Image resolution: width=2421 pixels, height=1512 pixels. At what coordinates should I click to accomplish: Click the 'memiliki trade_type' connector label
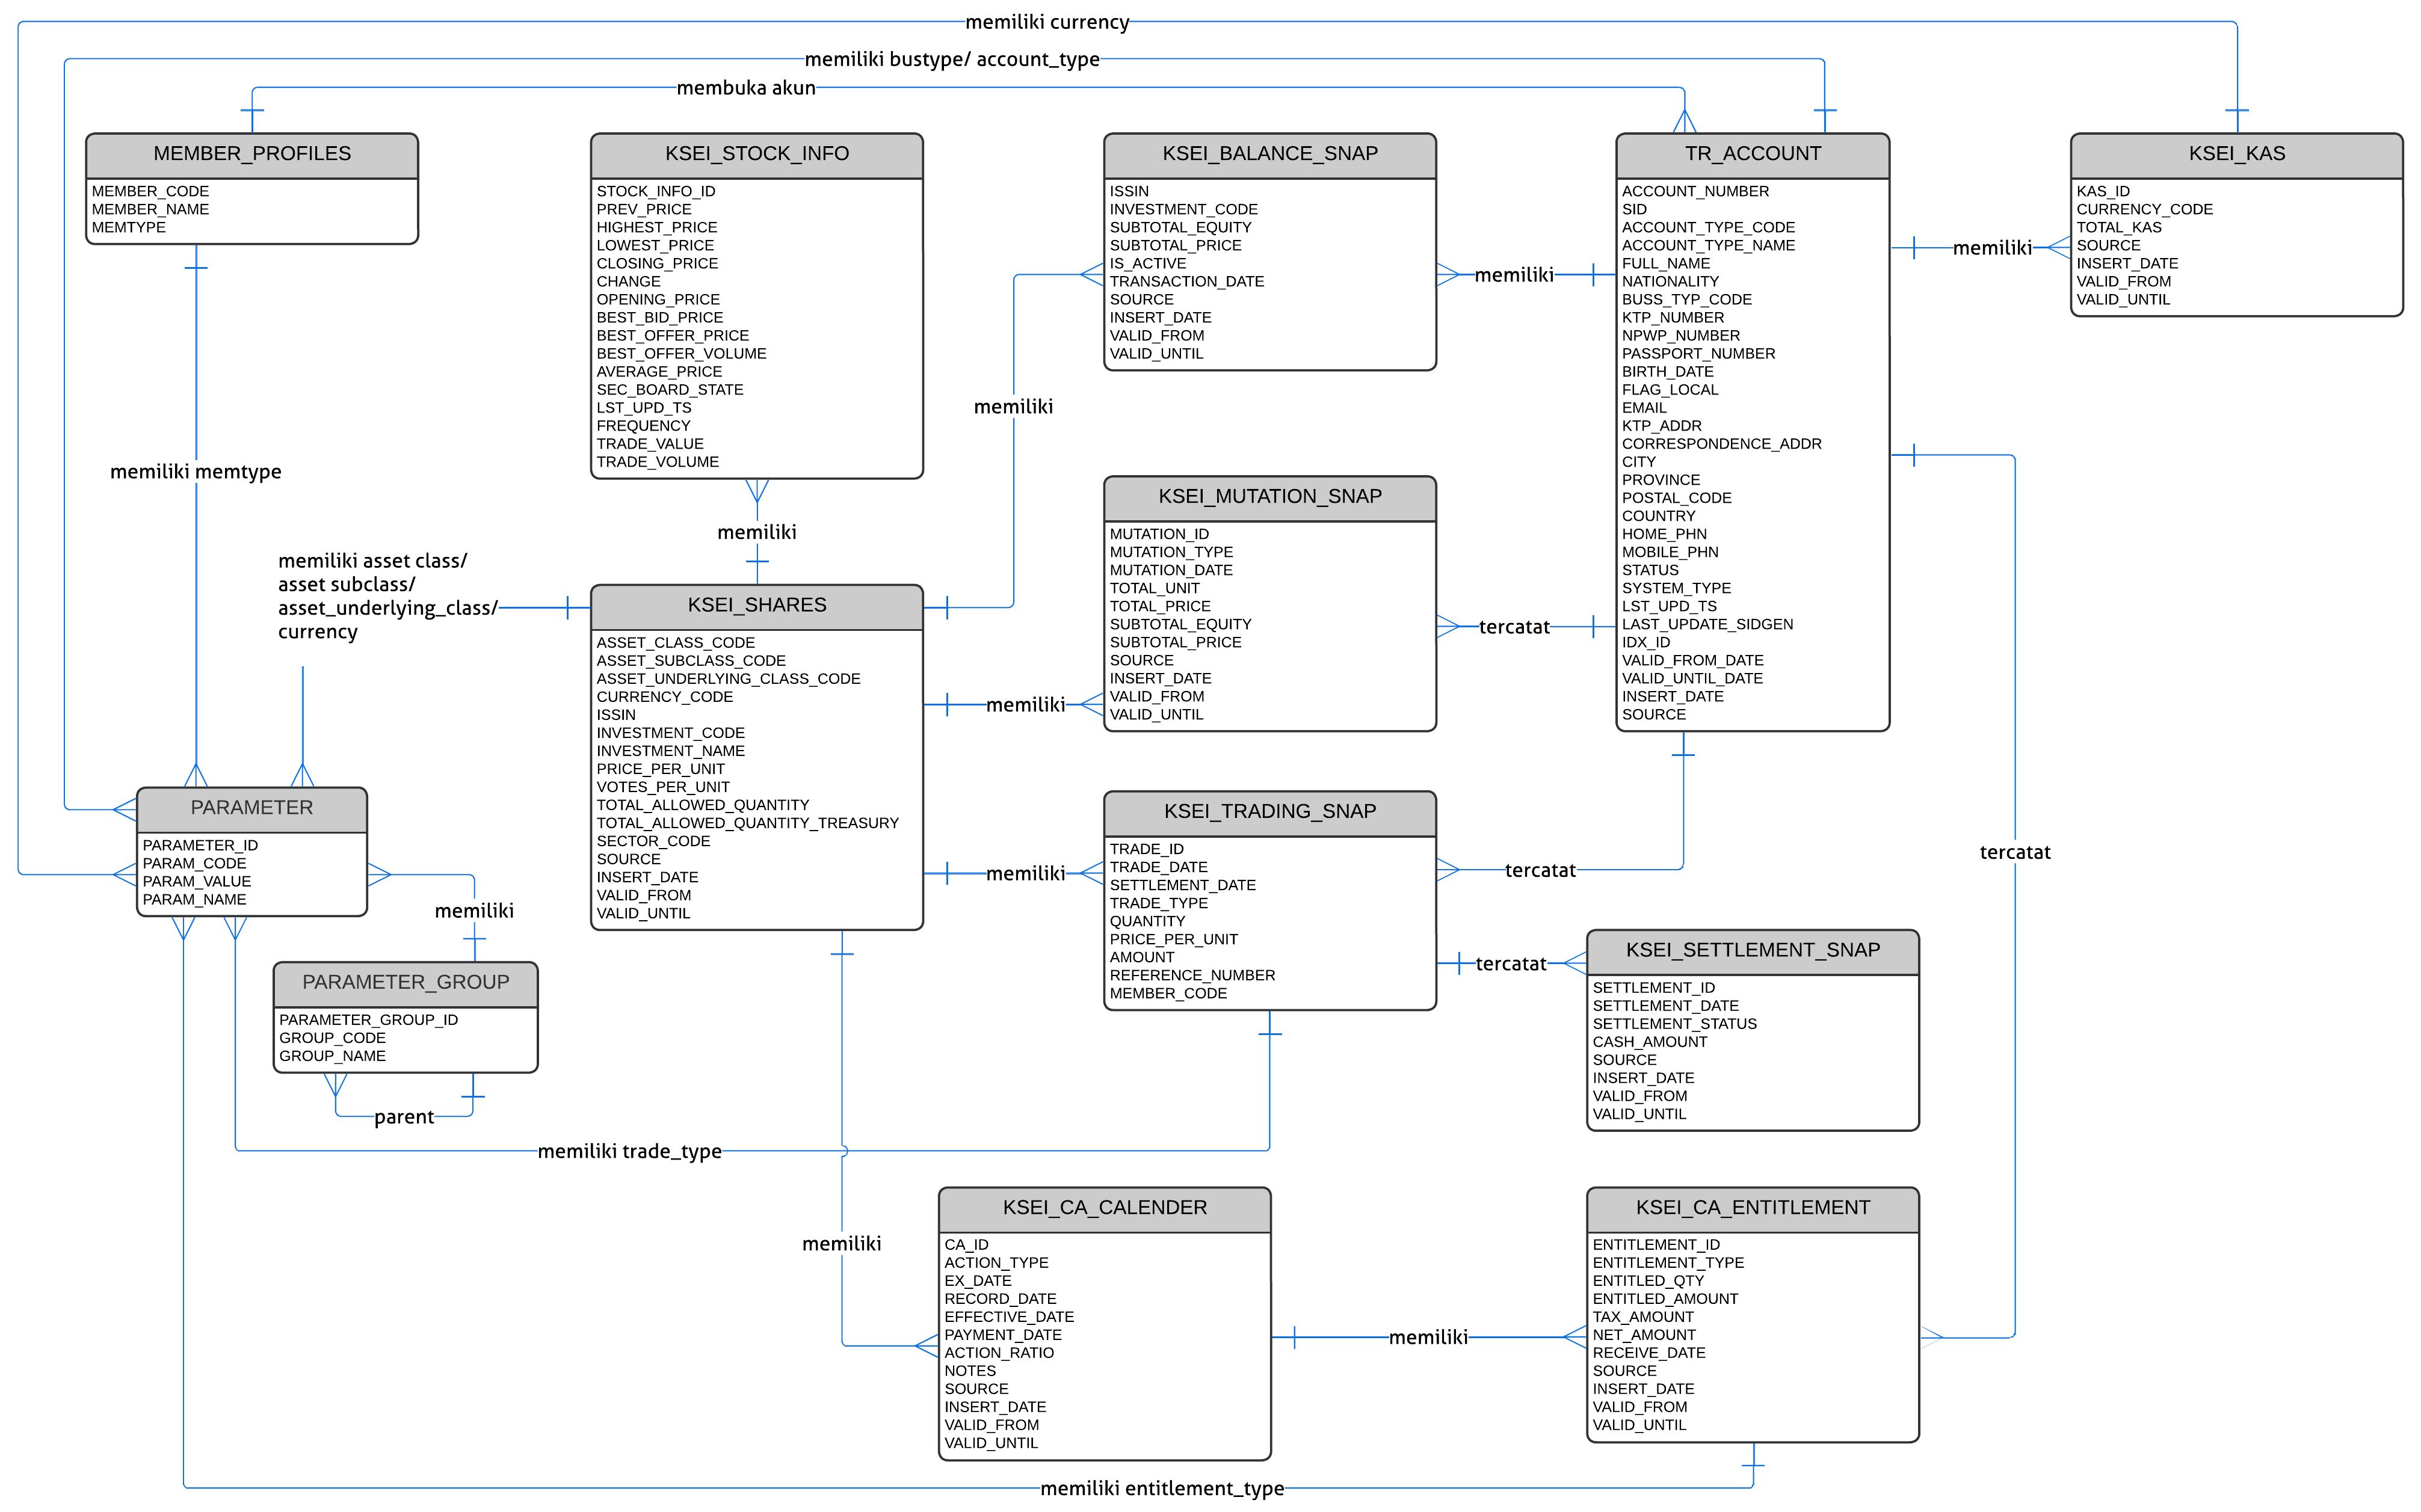pyautogui.click(x=629, y=1151)
